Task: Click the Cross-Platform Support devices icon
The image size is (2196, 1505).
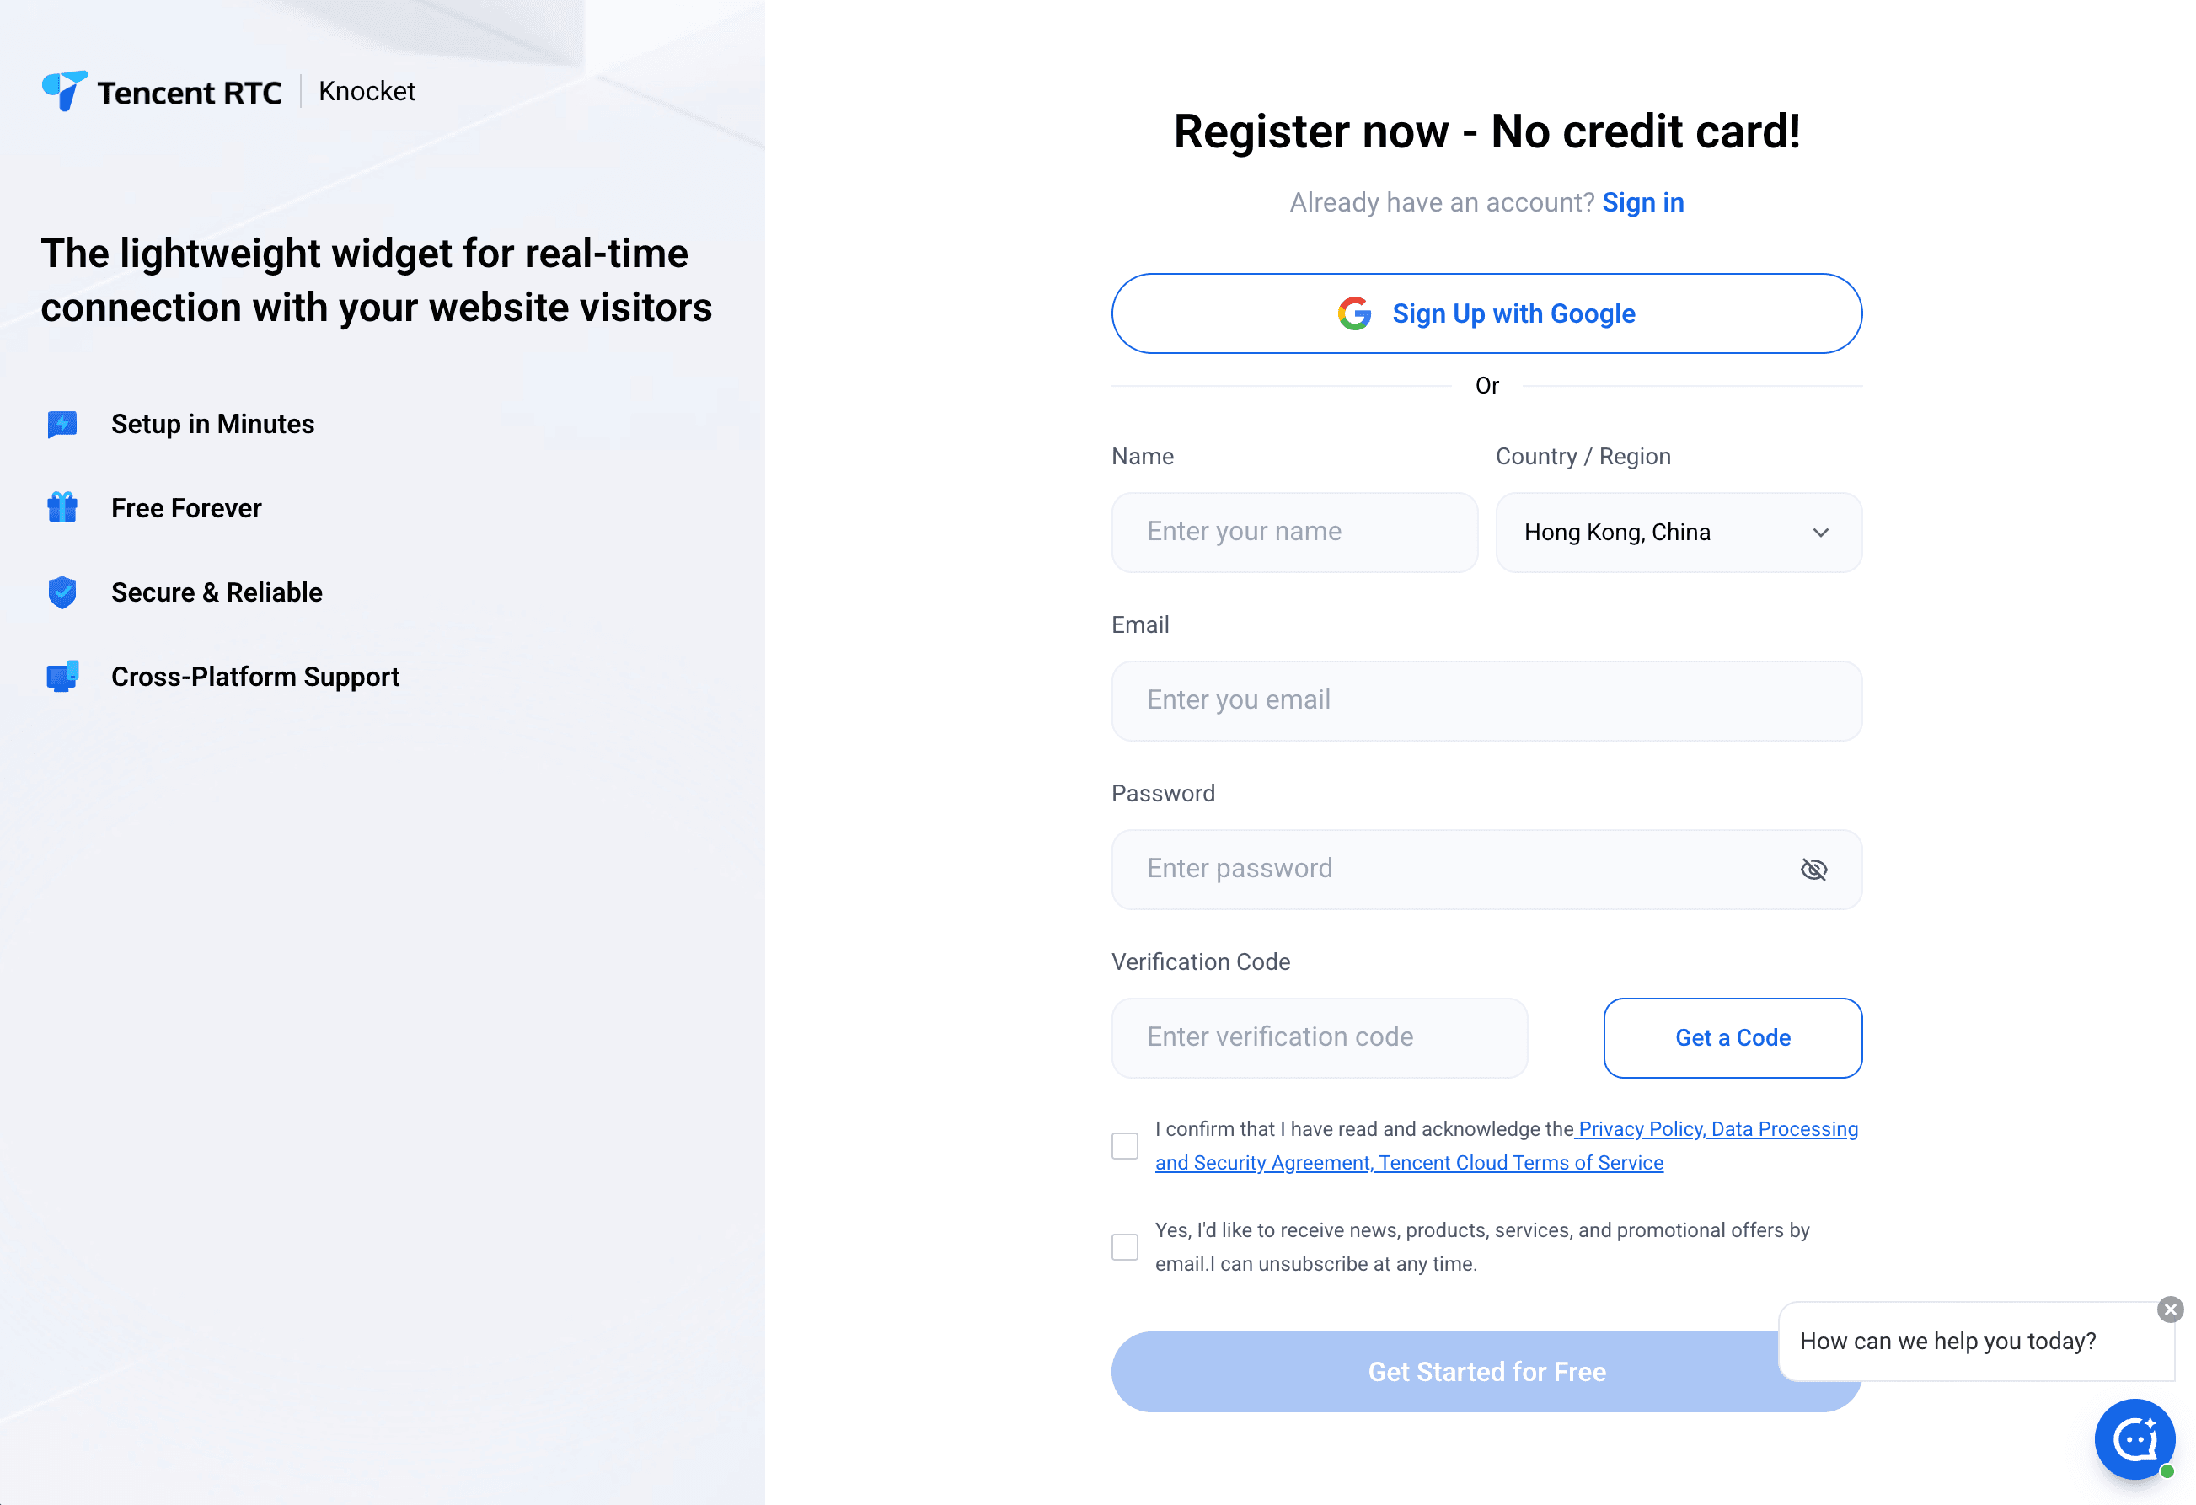Action: 62,677
